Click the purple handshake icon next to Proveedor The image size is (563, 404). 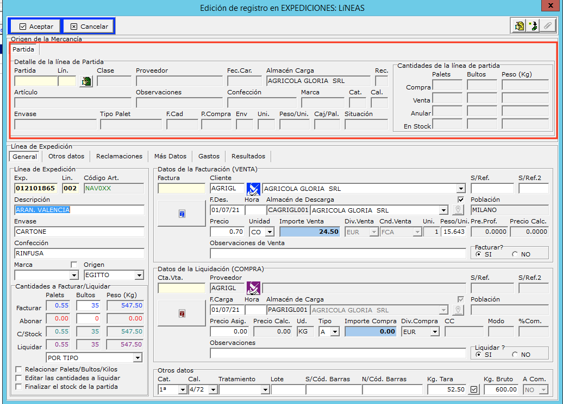point(253,288)
